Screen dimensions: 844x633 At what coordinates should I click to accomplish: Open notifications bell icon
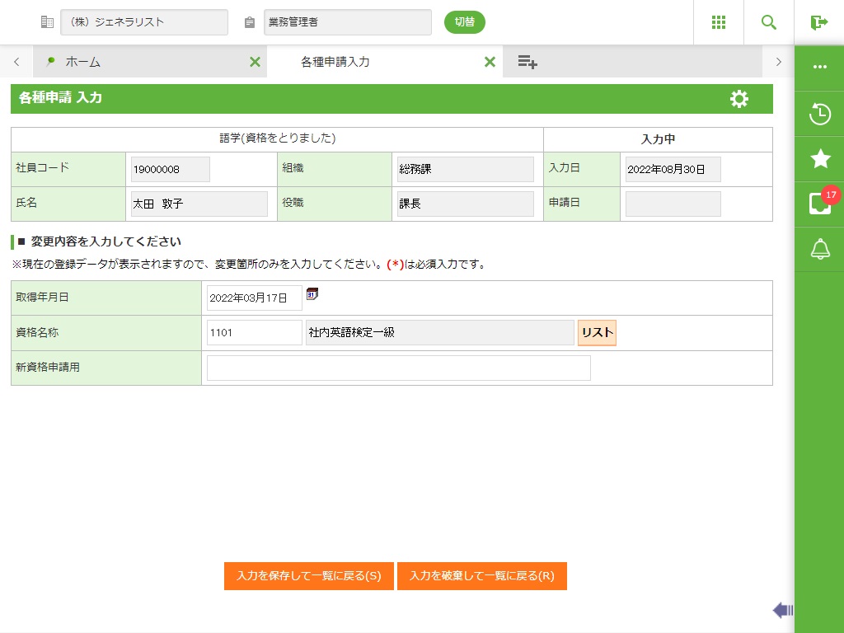click(820, 249)
